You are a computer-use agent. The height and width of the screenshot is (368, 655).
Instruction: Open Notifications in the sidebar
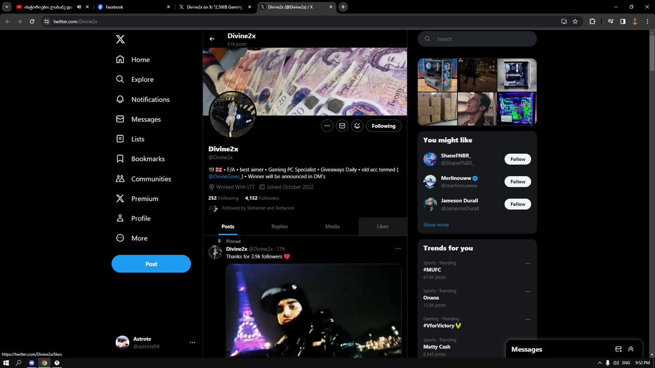(142, 99)
